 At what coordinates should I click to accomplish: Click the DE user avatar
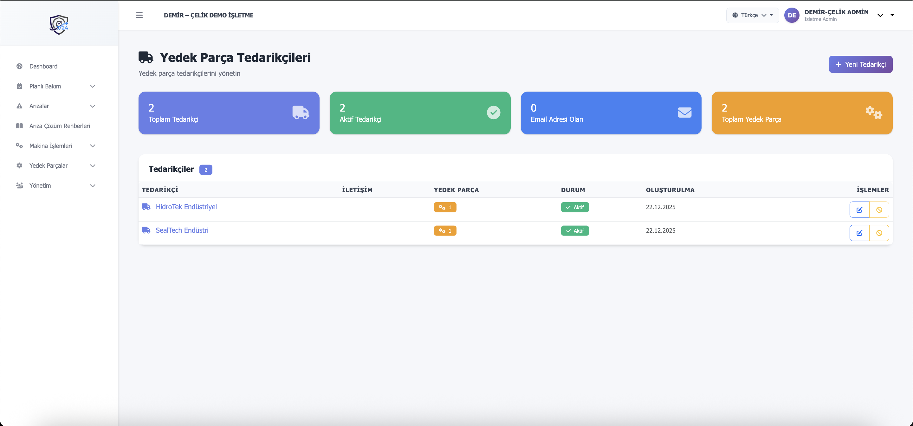tap(792, 15)
